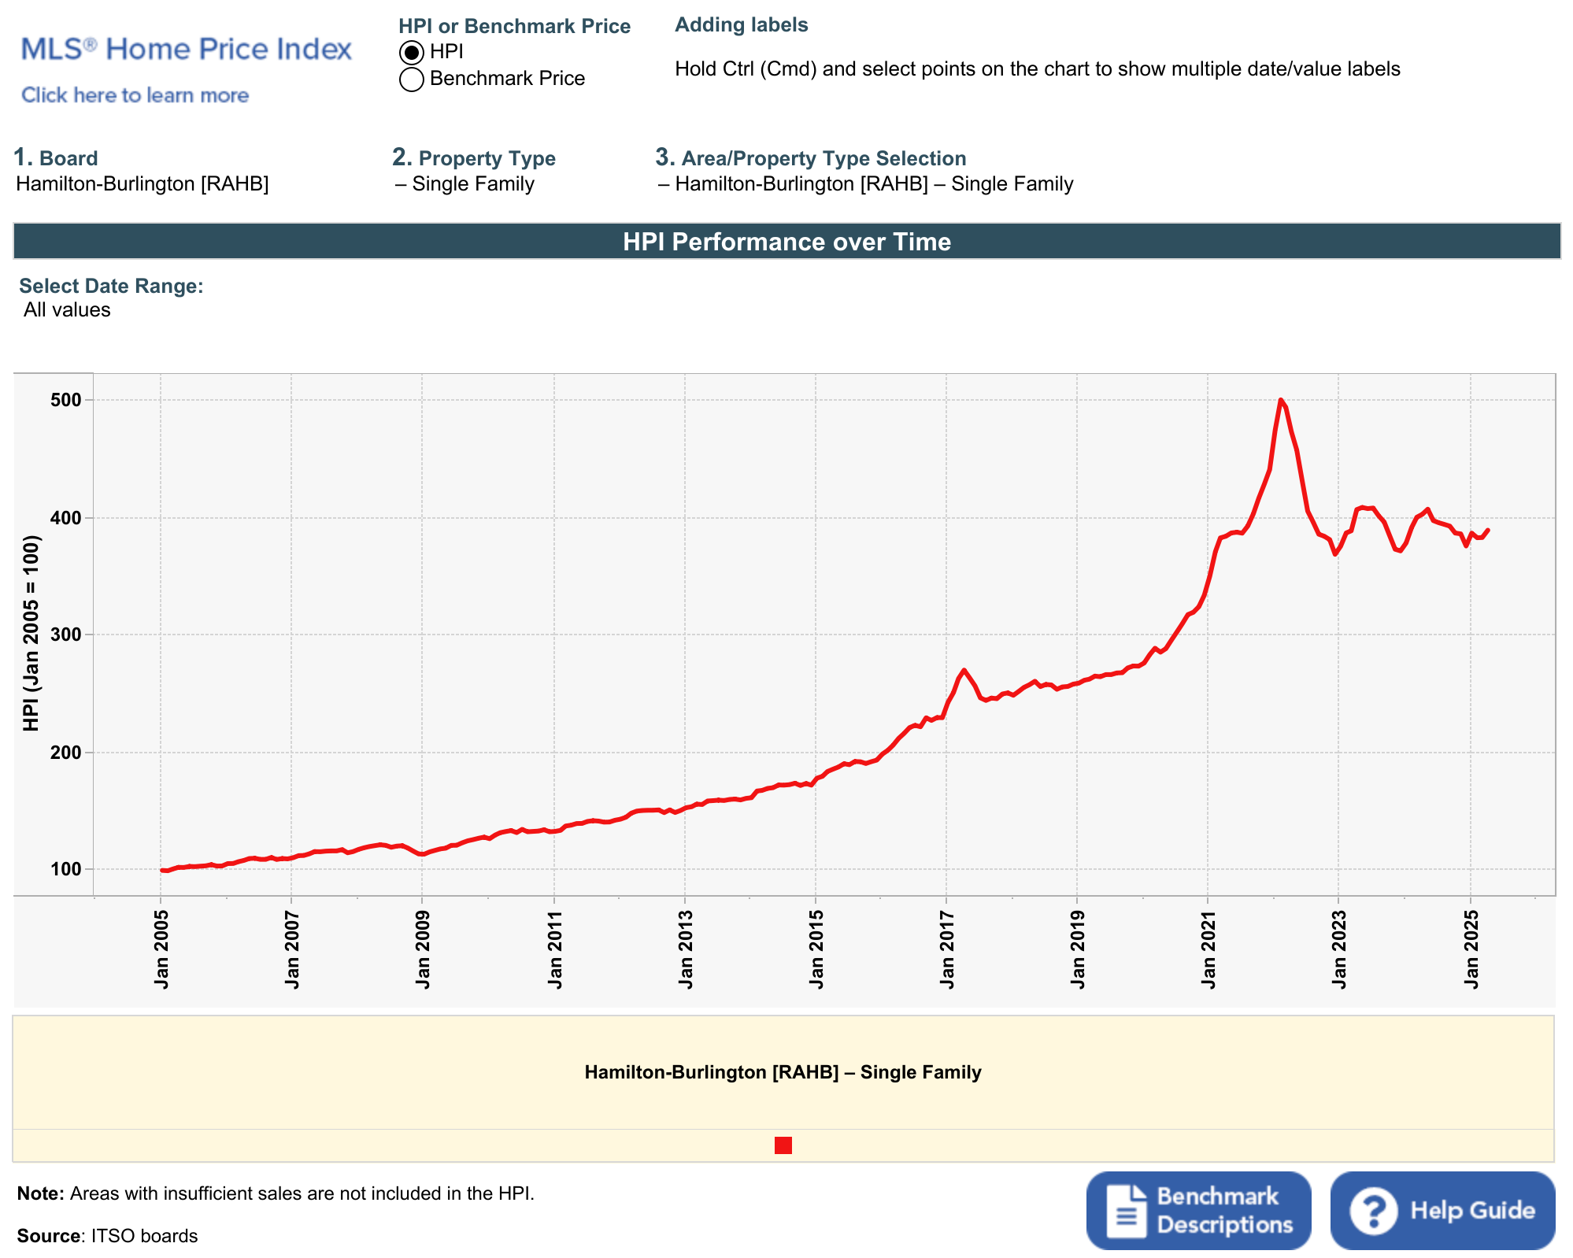Image resolution: width=1573 pixels, height=1258 pixels.
Task: Open the Property Type Single Family dropdown
Action: click(x=465, y=184)
